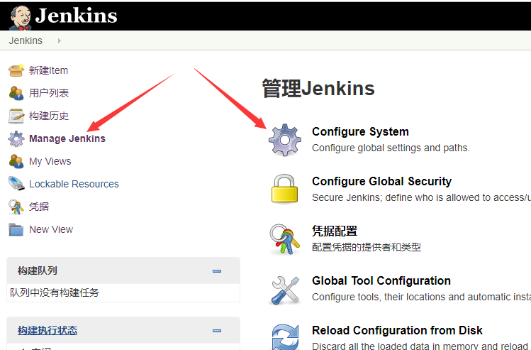Open the New View link
Viewport: 531px width, 350px height.
click(51, 229)
